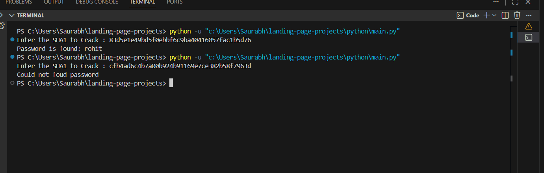The image size is (544, 173).
Task: Click the Code terminal profile icon
Action: pos(460,15)
